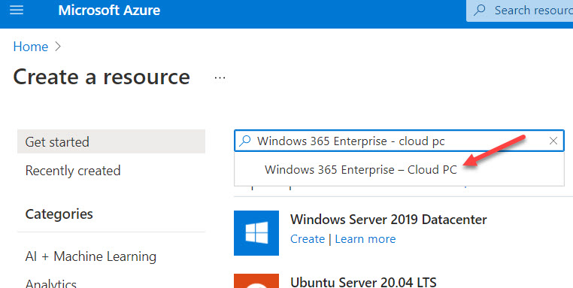Screen dimensions: 573x288
Task: Switch to Recently created tab
Action: coord(73,171)
